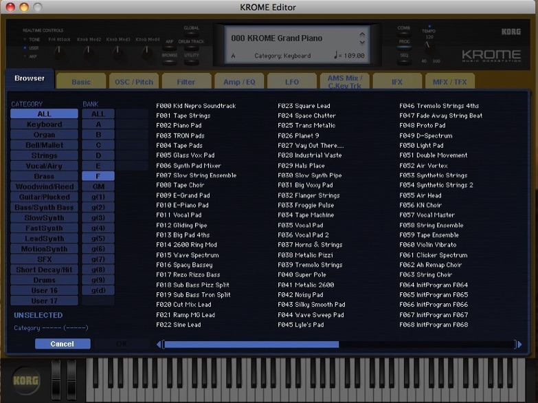Switch to SEQ mode
Image resolution: width=538 pixels, height=403 pixels.
tap(404, 61)
